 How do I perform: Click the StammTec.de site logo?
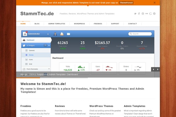[x=37, y=13]
